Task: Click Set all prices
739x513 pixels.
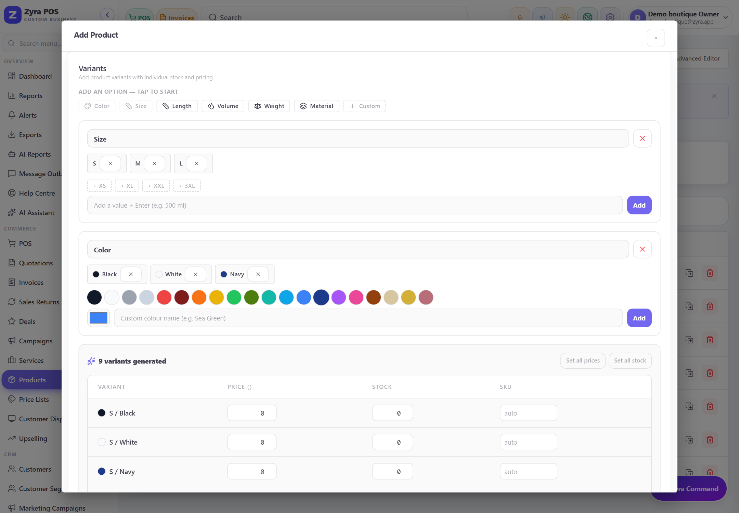Action: tap(583, 360)
